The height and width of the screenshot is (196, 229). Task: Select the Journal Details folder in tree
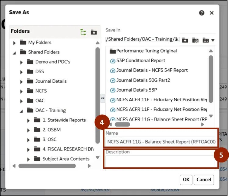pos(51,81)
